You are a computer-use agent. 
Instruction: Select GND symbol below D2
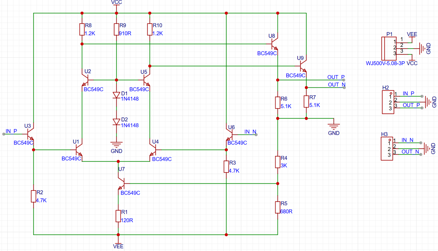[116, 144]
